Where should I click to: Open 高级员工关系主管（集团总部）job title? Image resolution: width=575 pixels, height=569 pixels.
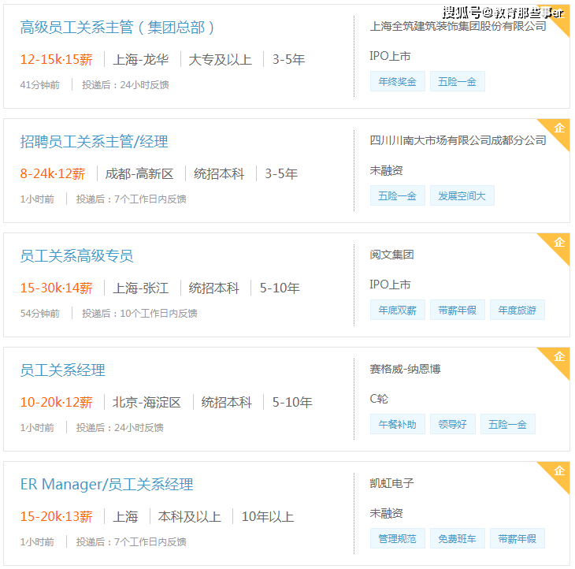(117, 28)
